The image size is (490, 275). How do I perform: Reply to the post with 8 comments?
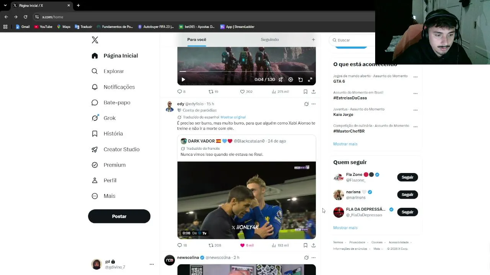[x=181, y=92]
